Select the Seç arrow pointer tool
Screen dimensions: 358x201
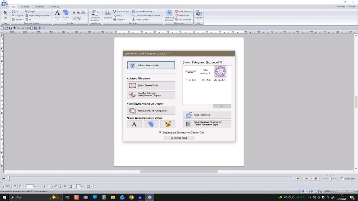coord(5,15)
